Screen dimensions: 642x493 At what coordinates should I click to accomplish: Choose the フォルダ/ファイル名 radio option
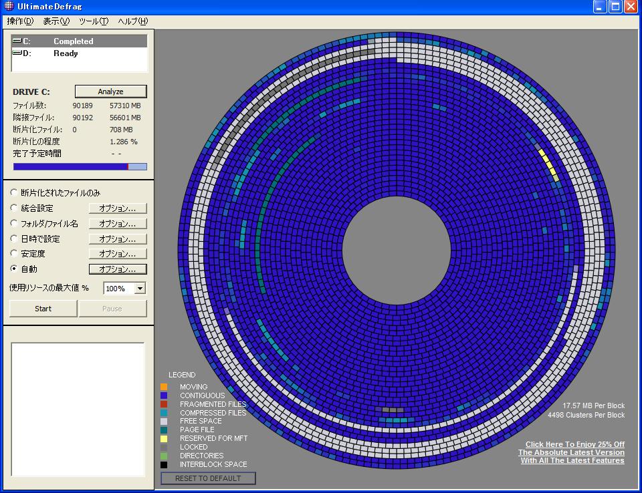click(x=14, y=224)
